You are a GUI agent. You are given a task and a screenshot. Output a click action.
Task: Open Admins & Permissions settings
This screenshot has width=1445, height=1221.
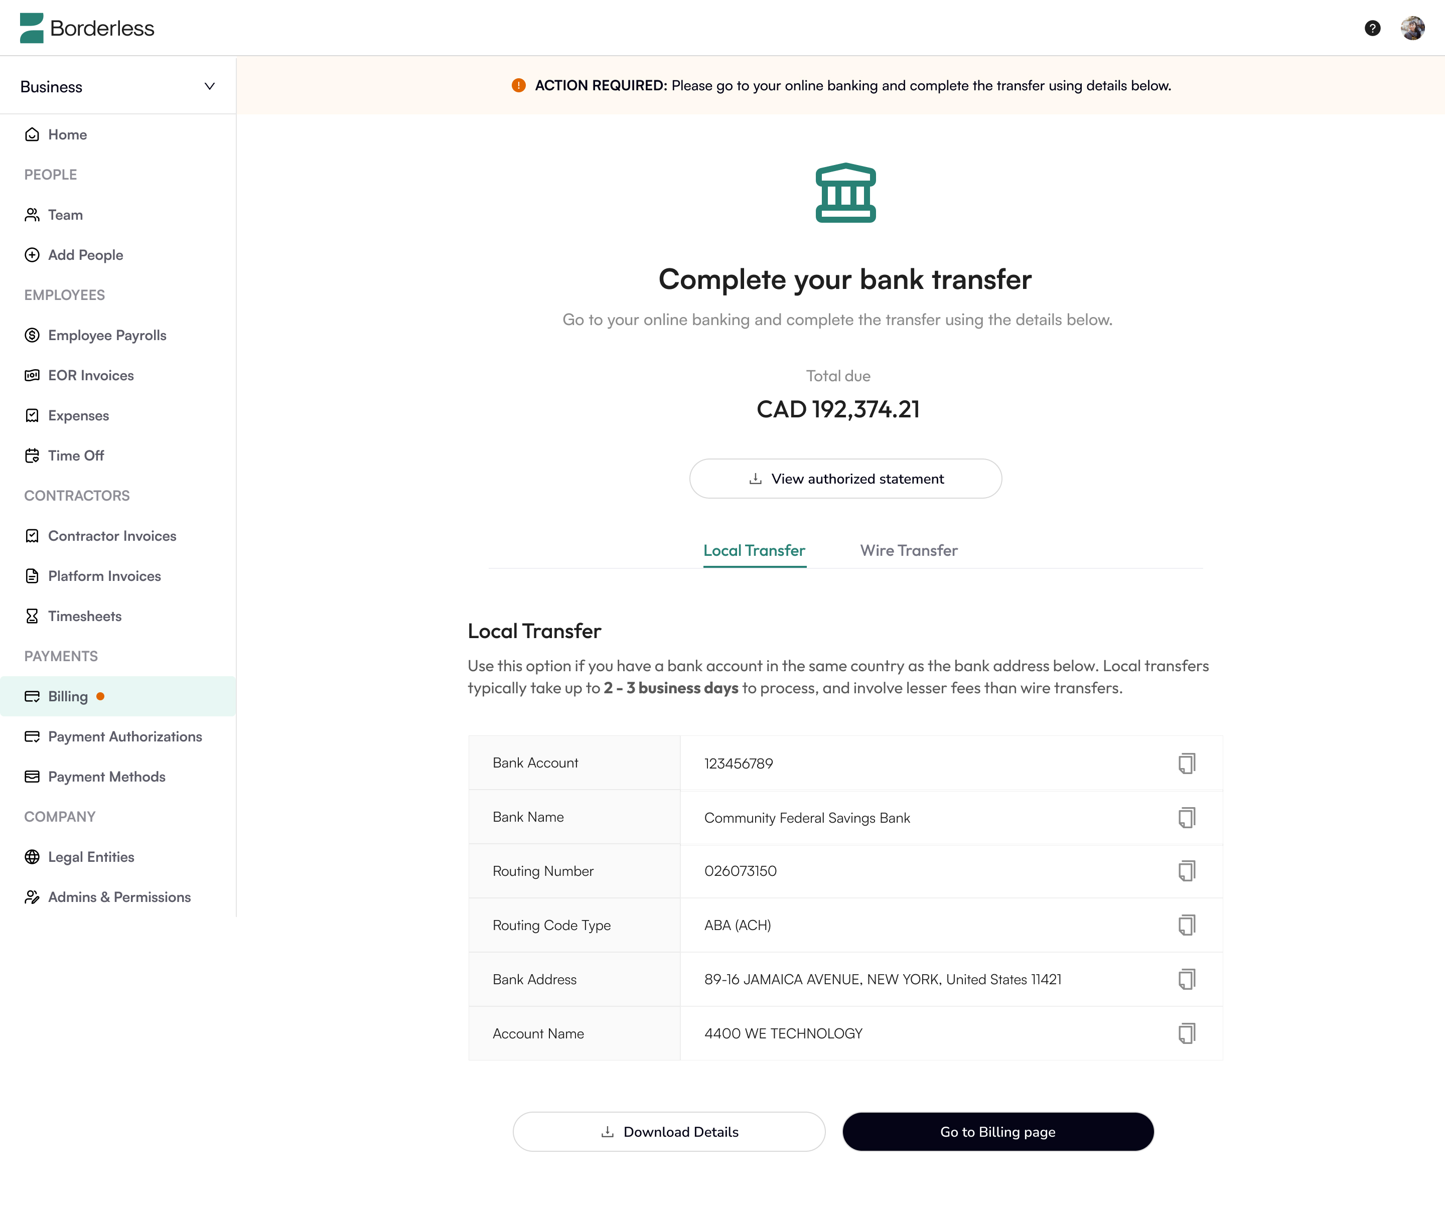point(119,898)
